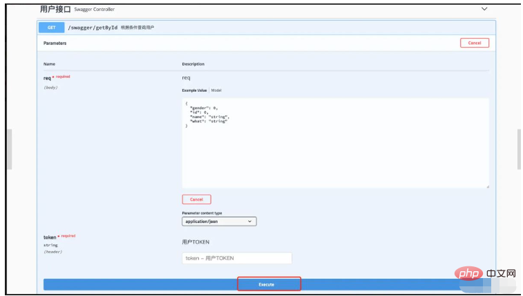Click the GET method badge
The width and height of the screenshot is (523, 296).
(51, 28)
